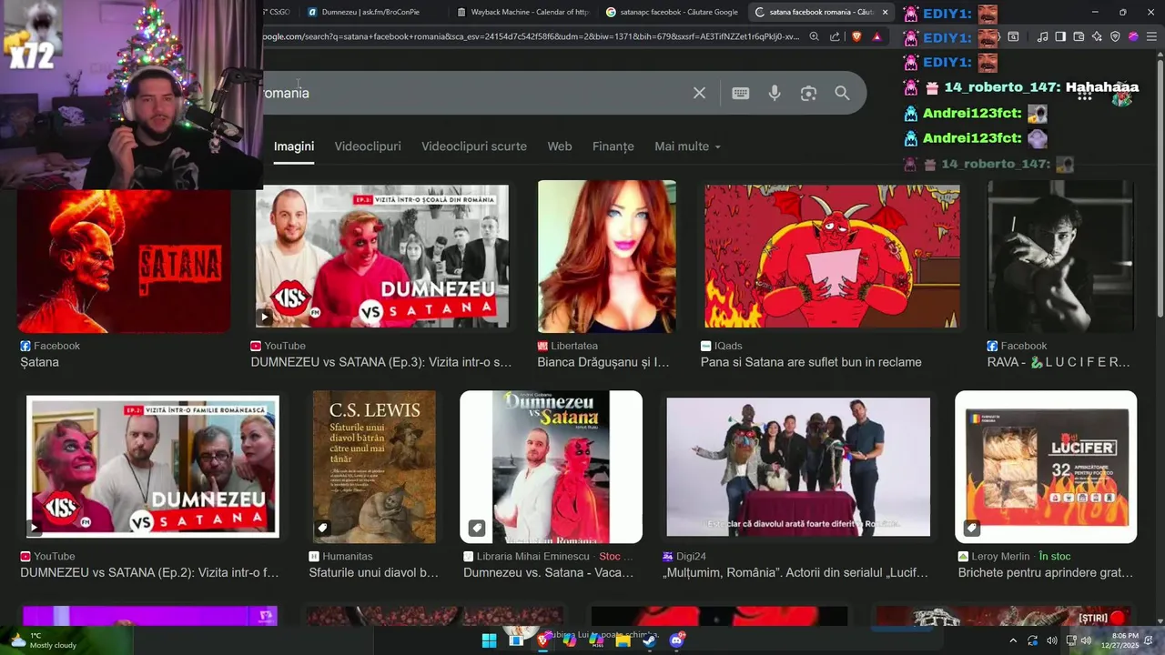
Task: Open the browser profile avatar in the toolbar
Action: pos(1133,37)
